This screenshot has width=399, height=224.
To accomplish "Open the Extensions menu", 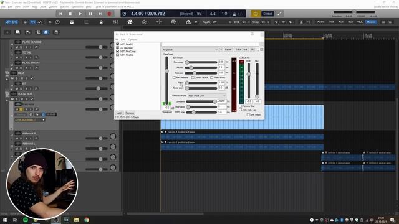I will point(77,7).
